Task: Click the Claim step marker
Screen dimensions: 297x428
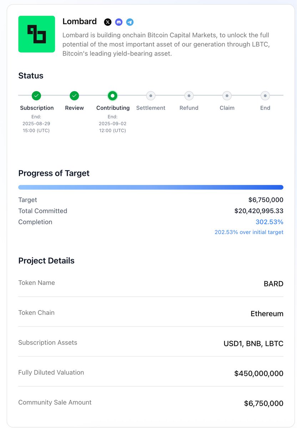Action: point(227,96)
